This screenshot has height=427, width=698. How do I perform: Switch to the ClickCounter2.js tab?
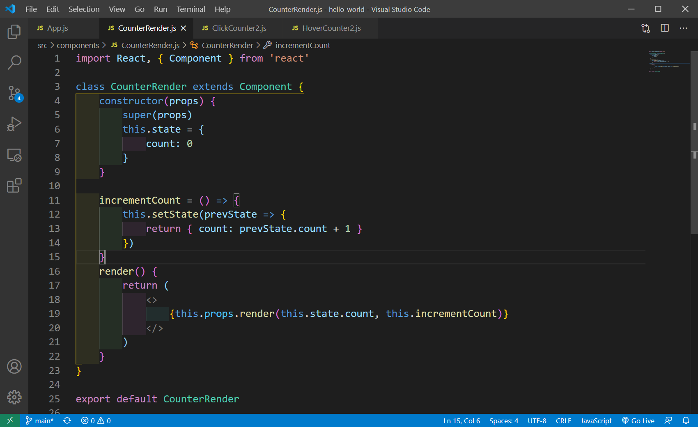238,28
